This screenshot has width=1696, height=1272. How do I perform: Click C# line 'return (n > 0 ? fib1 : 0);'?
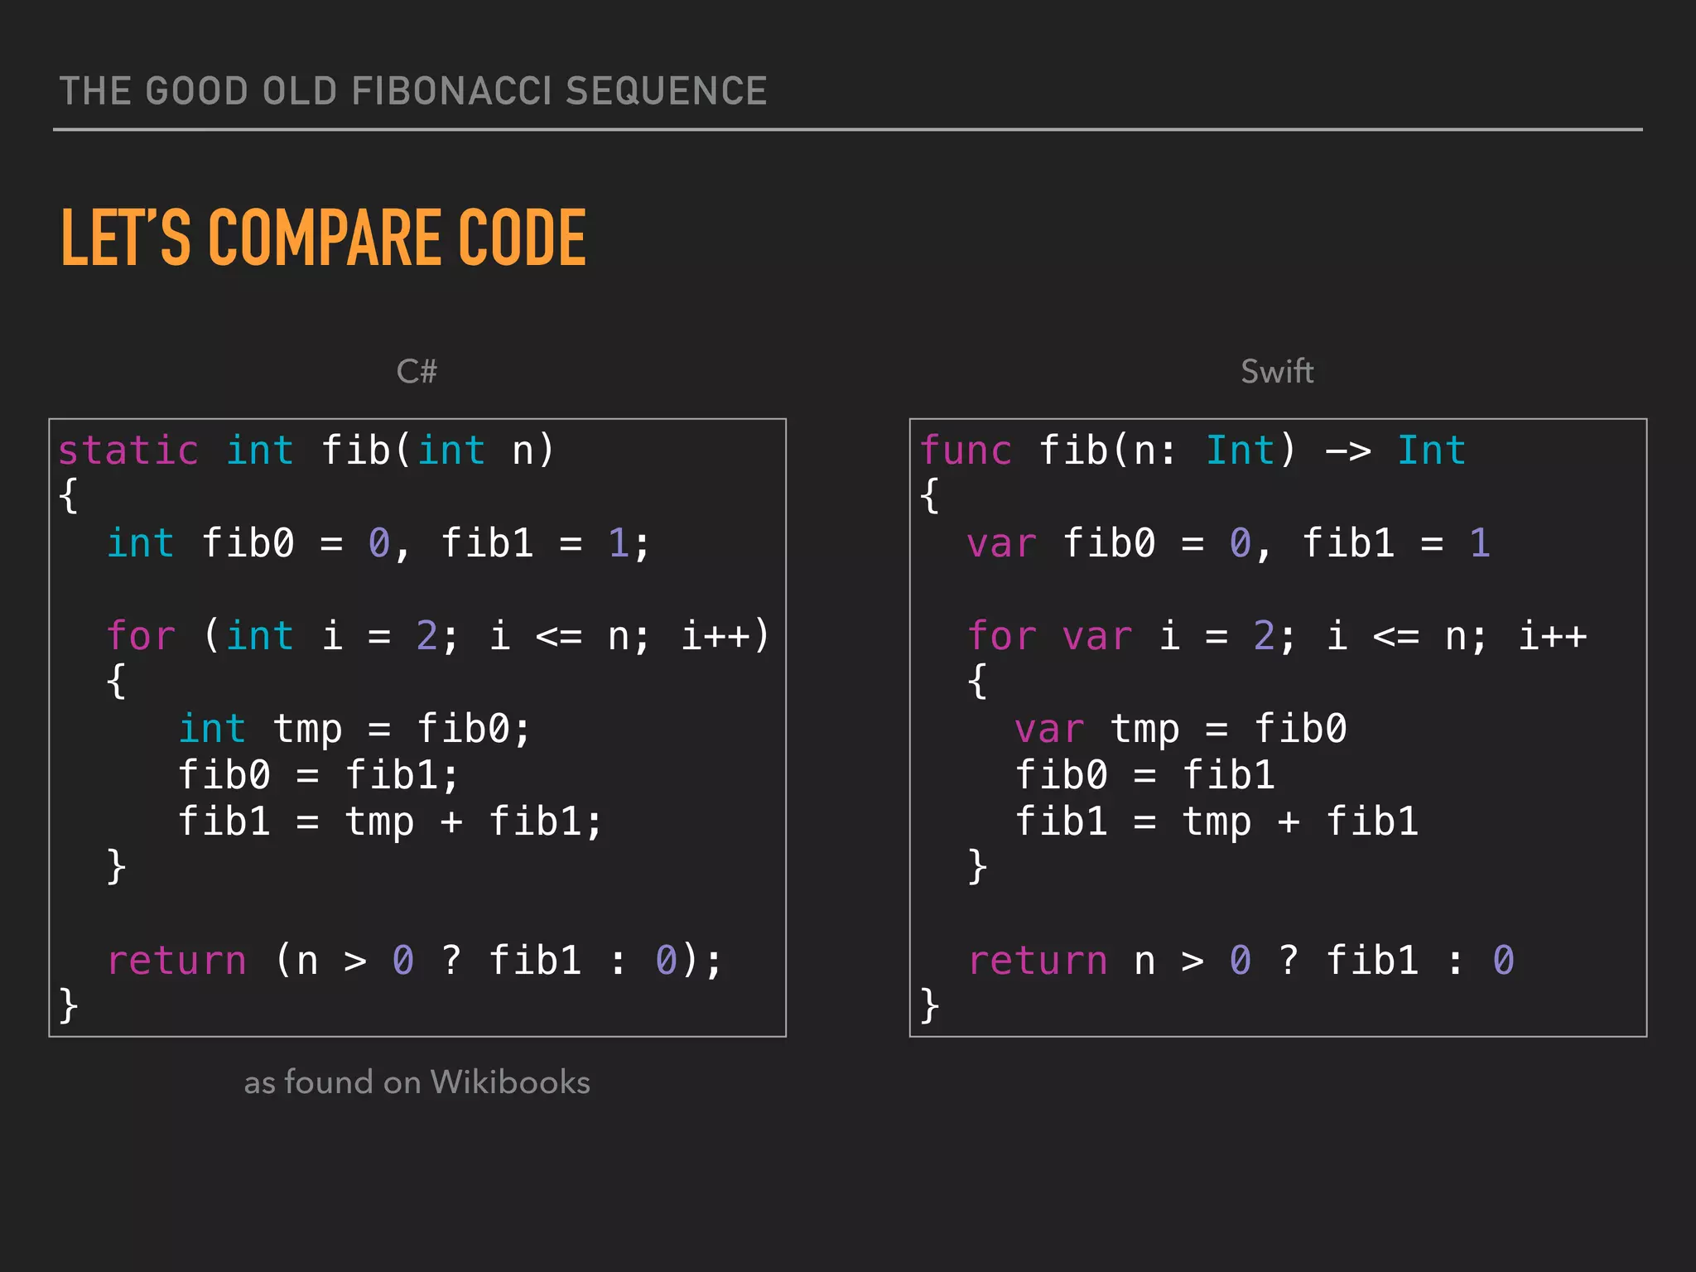[x=414, y=962]
